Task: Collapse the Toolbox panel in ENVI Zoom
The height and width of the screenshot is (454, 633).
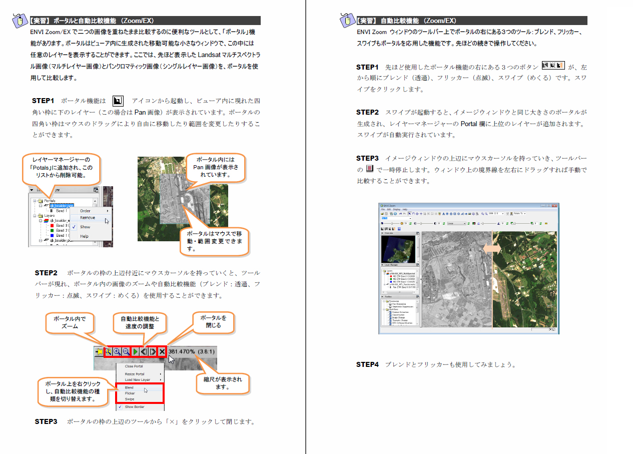Action: point(383,297)
